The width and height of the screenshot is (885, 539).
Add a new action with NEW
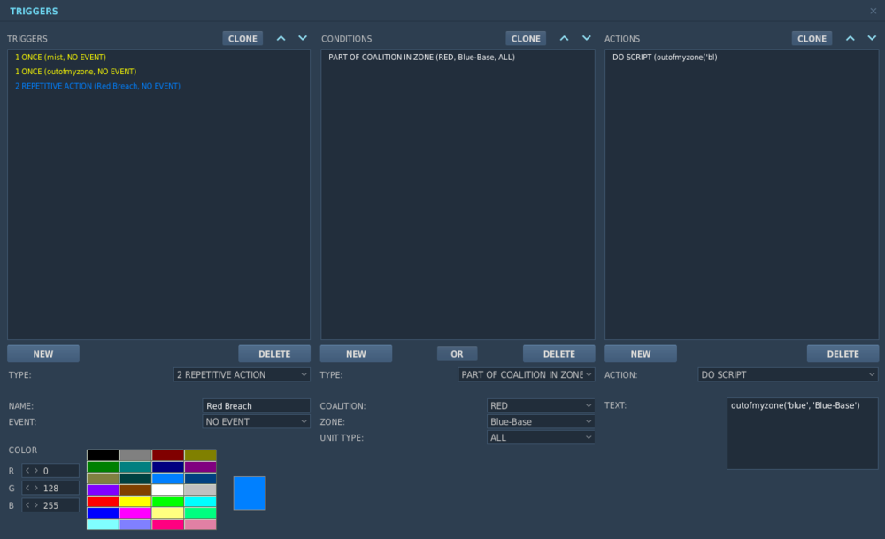(641, 354)
